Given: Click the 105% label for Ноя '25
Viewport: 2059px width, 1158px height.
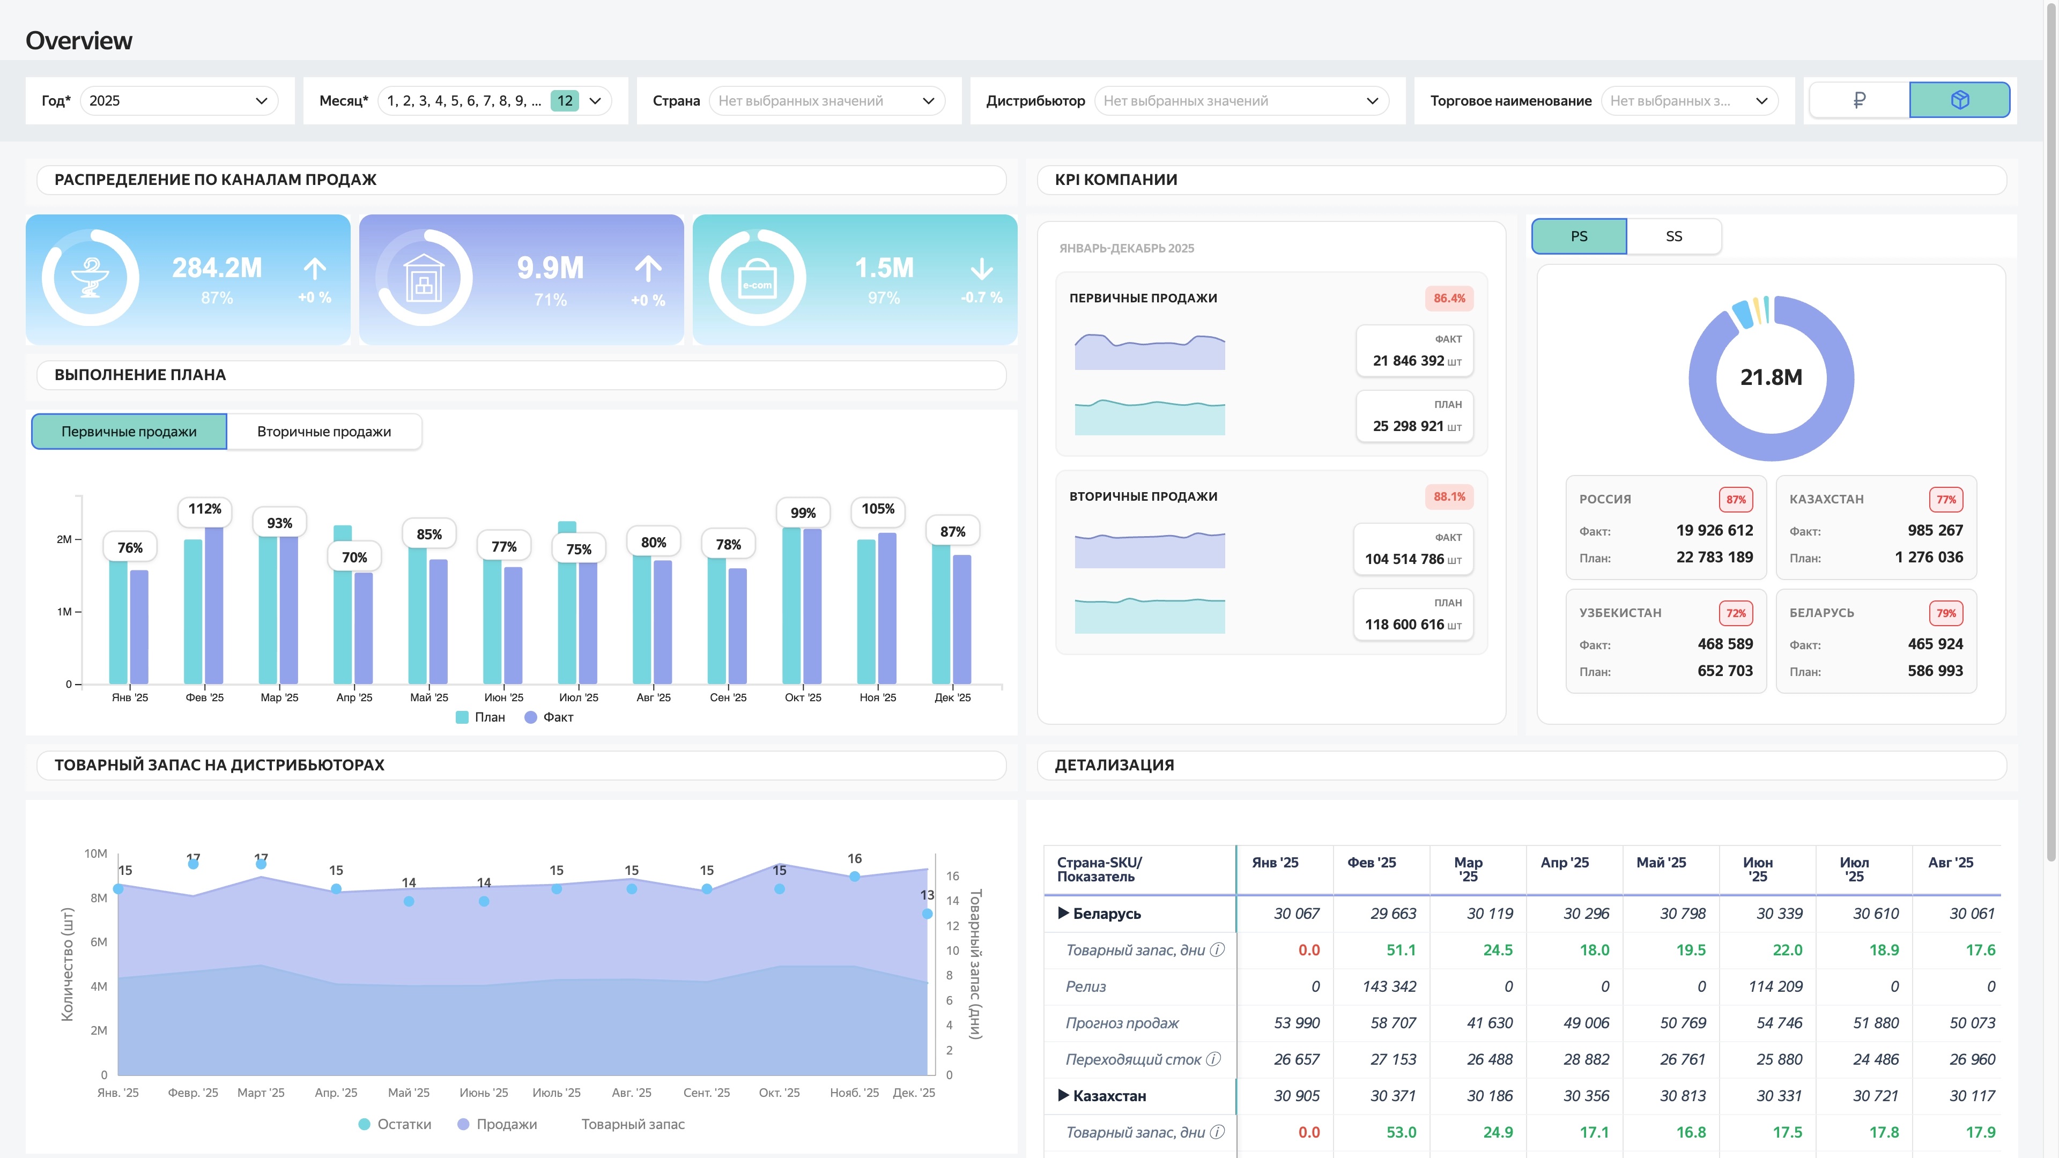Looking at the screenshot, I should coord(878,509).
